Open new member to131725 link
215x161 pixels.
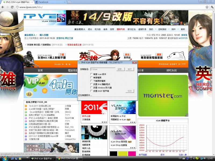(x=183, y=38)
